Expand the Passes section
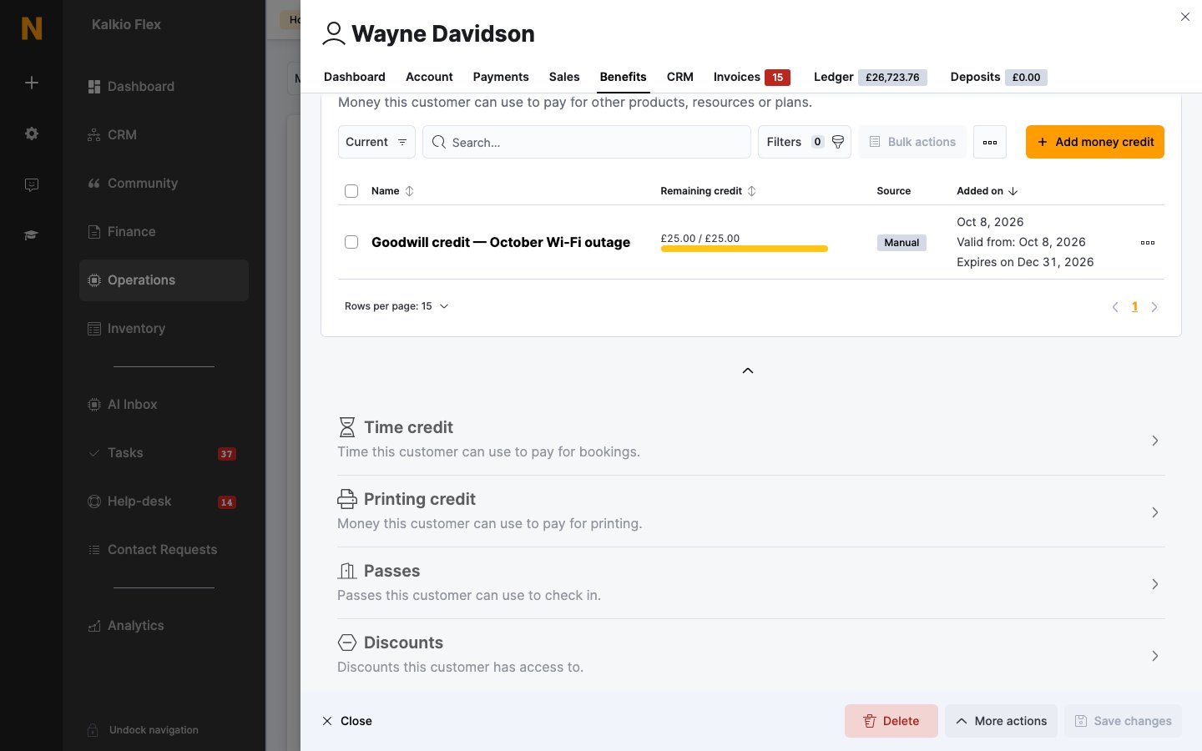The image size is (1202, 751). (x=751, y=583)
